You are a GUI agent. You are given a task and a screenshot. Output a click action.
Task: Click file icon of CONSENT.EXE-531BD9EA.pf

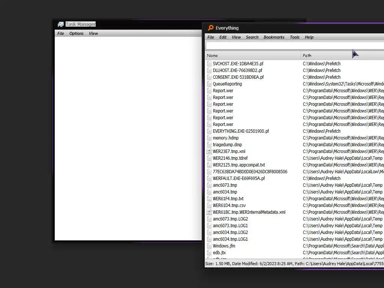(209, 77)
